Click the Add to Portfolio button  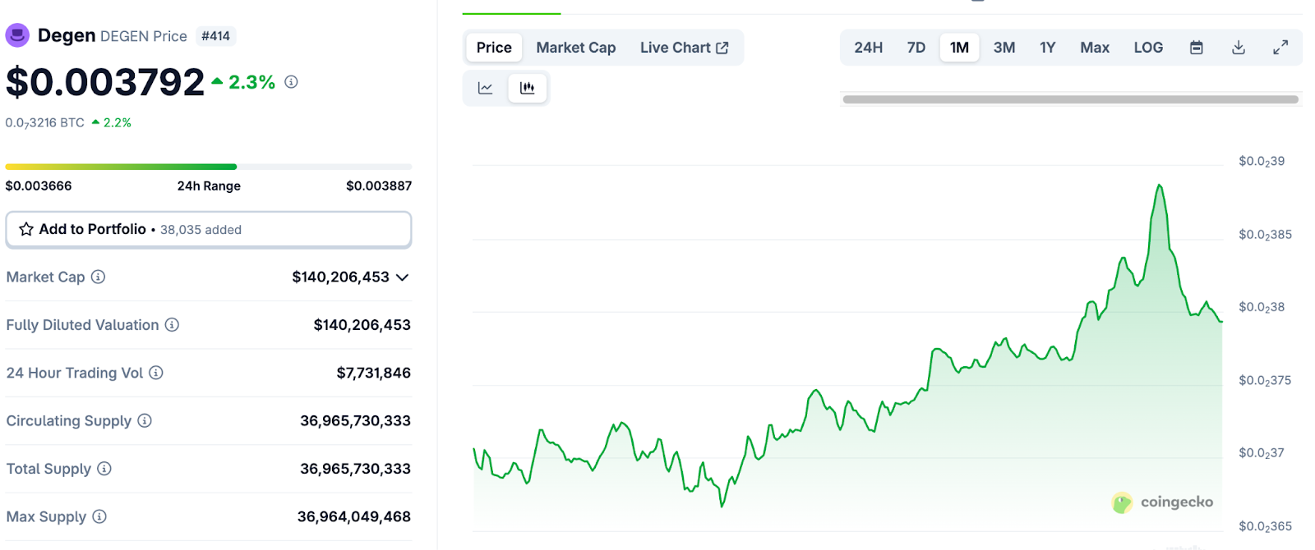pyautogui.click(x=209, y=229)
